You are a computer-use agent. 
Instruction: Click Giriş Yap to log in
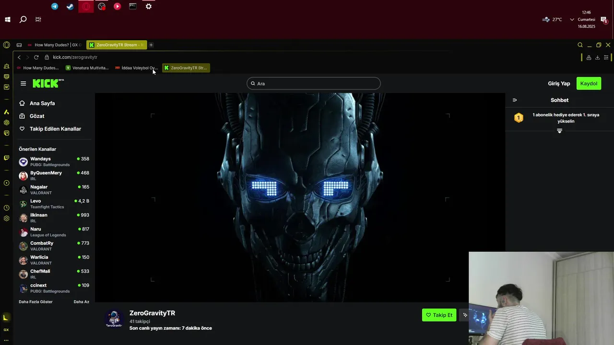[559, 83]
